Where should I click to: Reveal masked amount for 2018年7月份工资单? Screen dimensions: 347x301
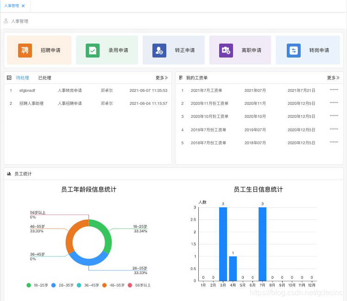tap(334, 142)
